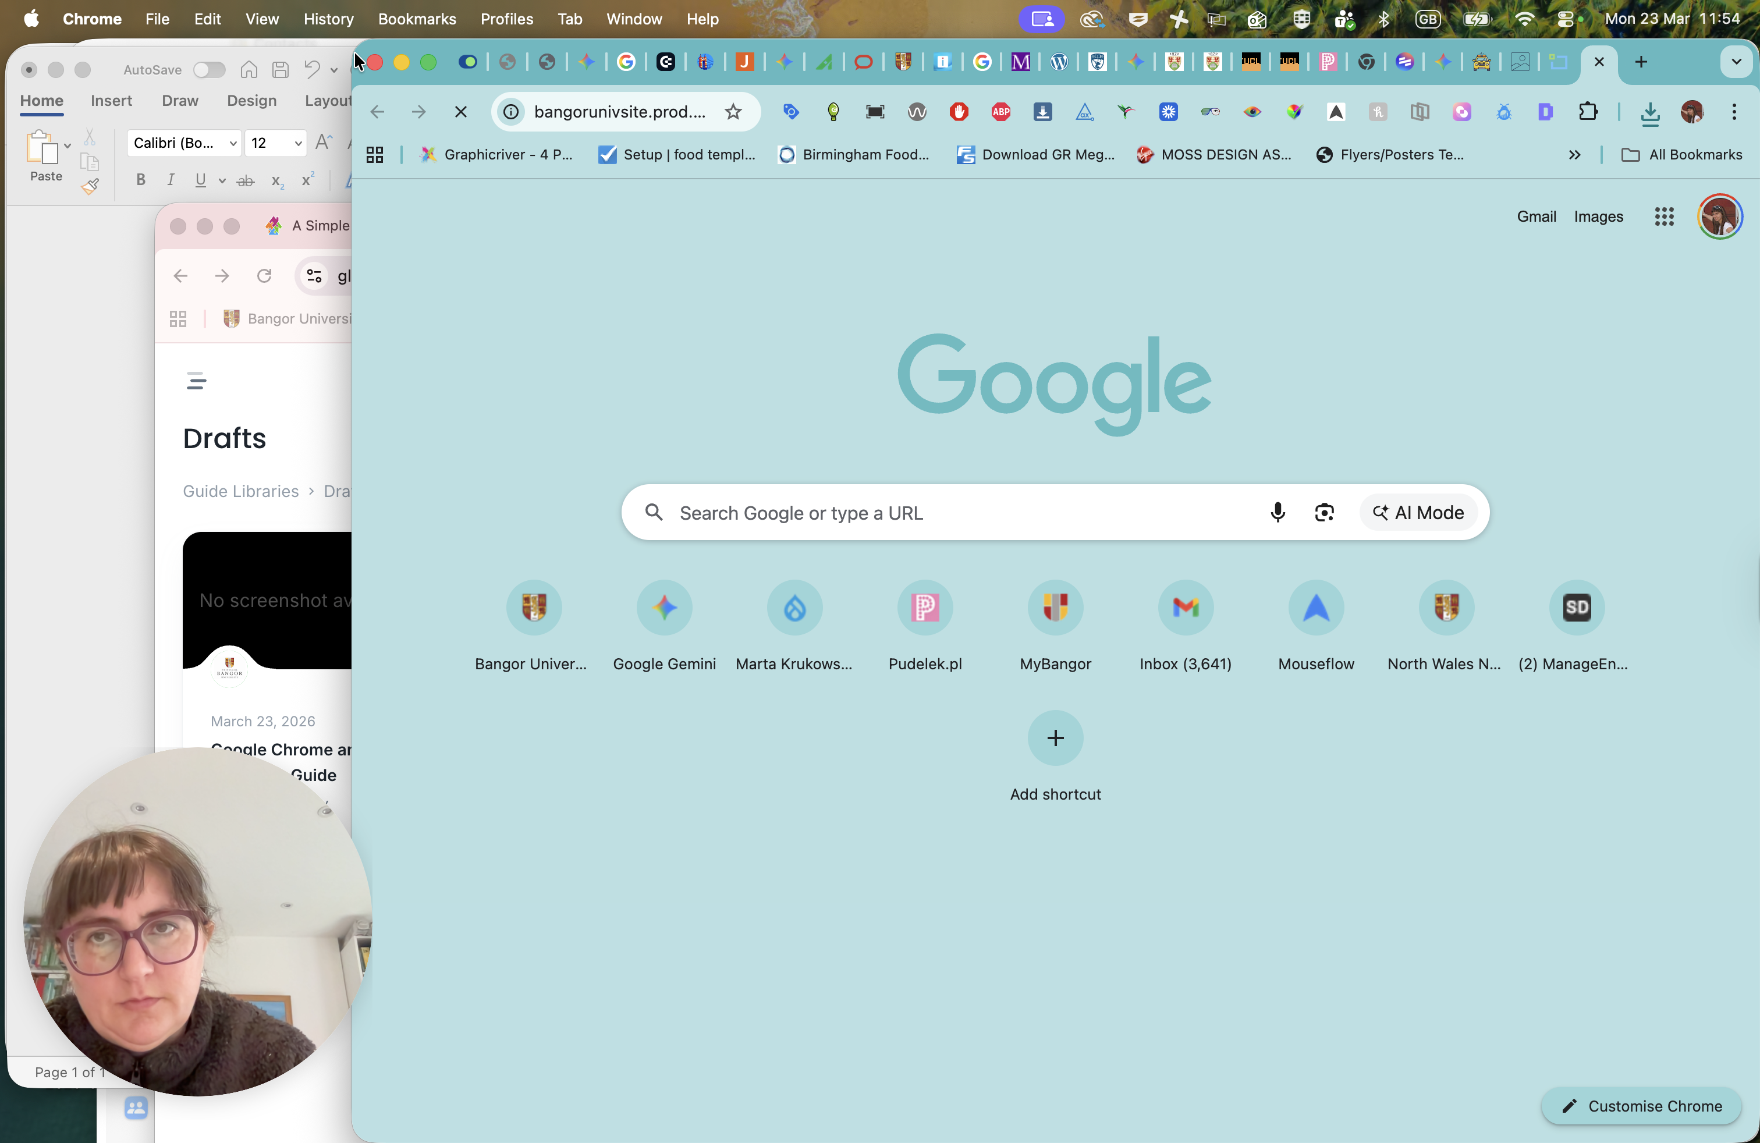The image size is (1760, 1143).
Task: Open the Gmail link
Action: [x=1536, y=216]
